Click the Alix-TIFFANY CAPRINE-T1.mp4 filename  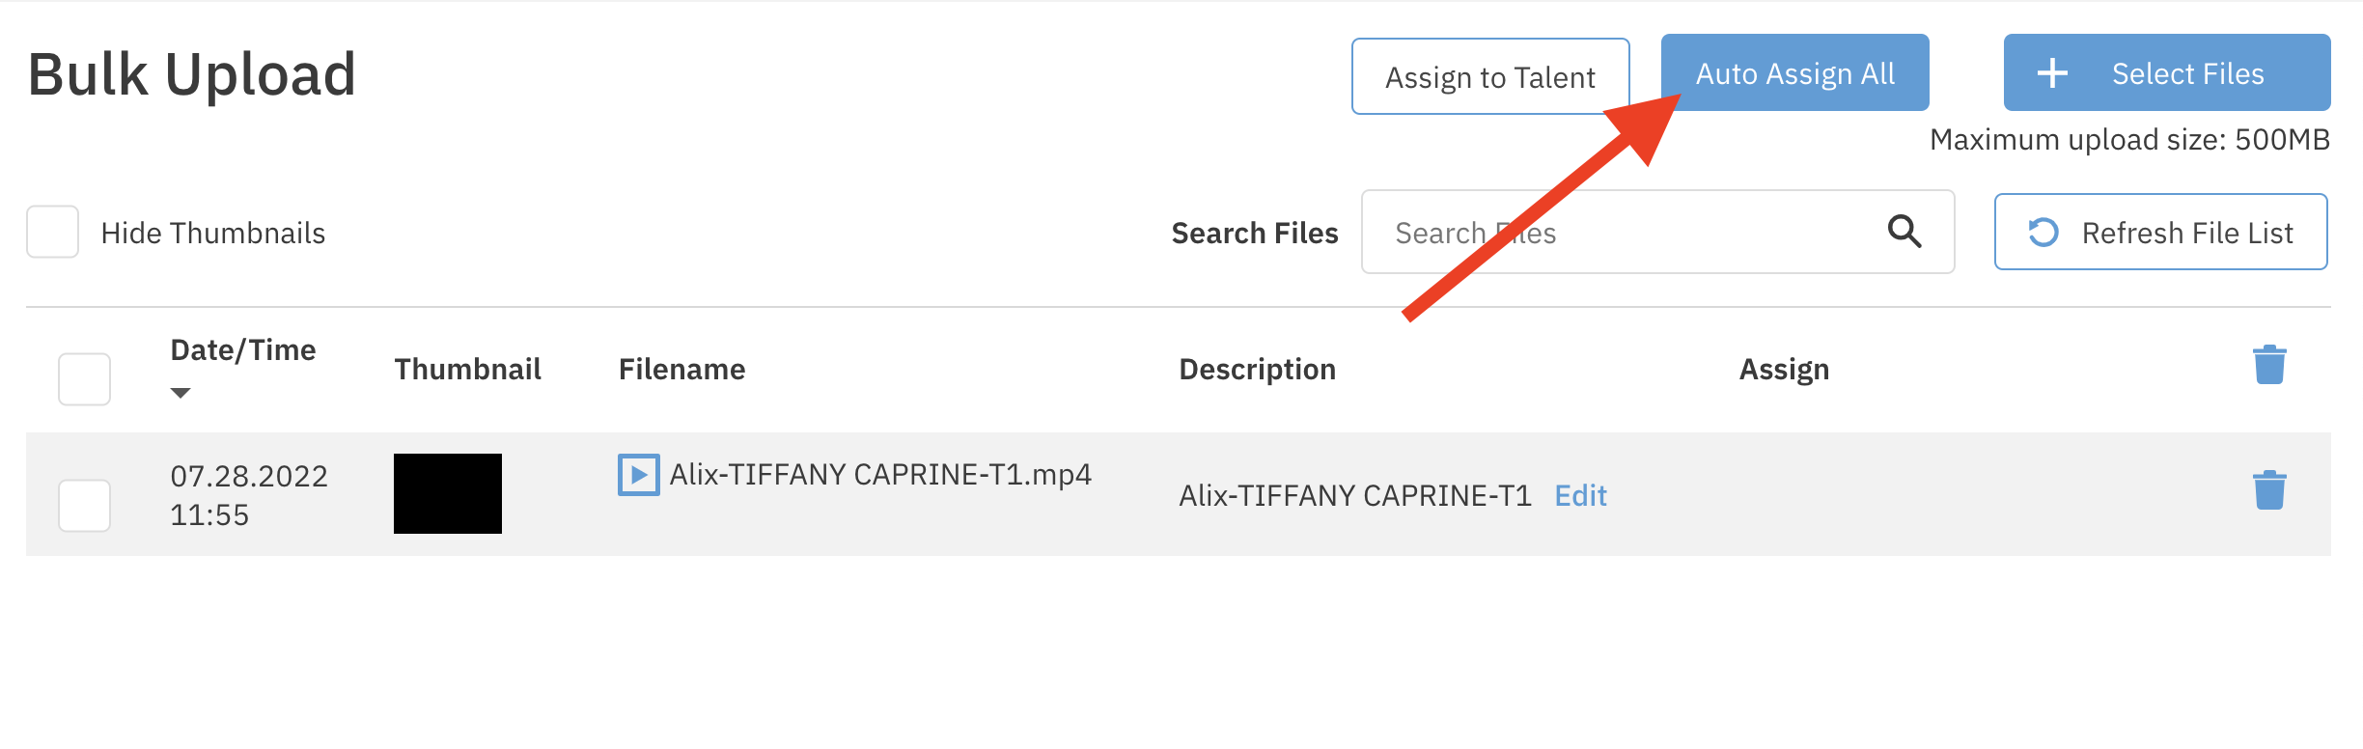pos(880,475)
